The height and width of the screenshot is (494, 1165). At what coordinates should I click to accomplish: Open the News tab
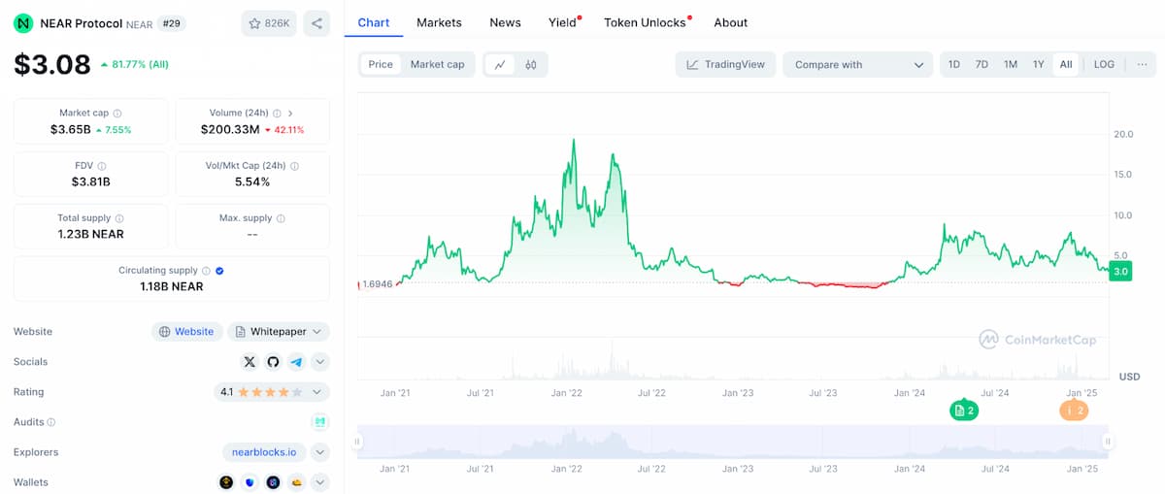point(505,22)
